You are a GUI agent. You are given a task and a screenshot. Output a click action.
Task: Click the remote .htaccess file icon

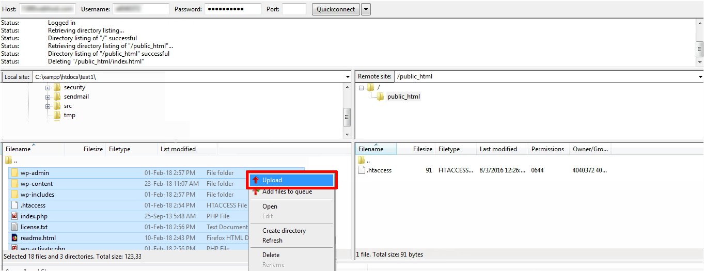tap(362, 170)
